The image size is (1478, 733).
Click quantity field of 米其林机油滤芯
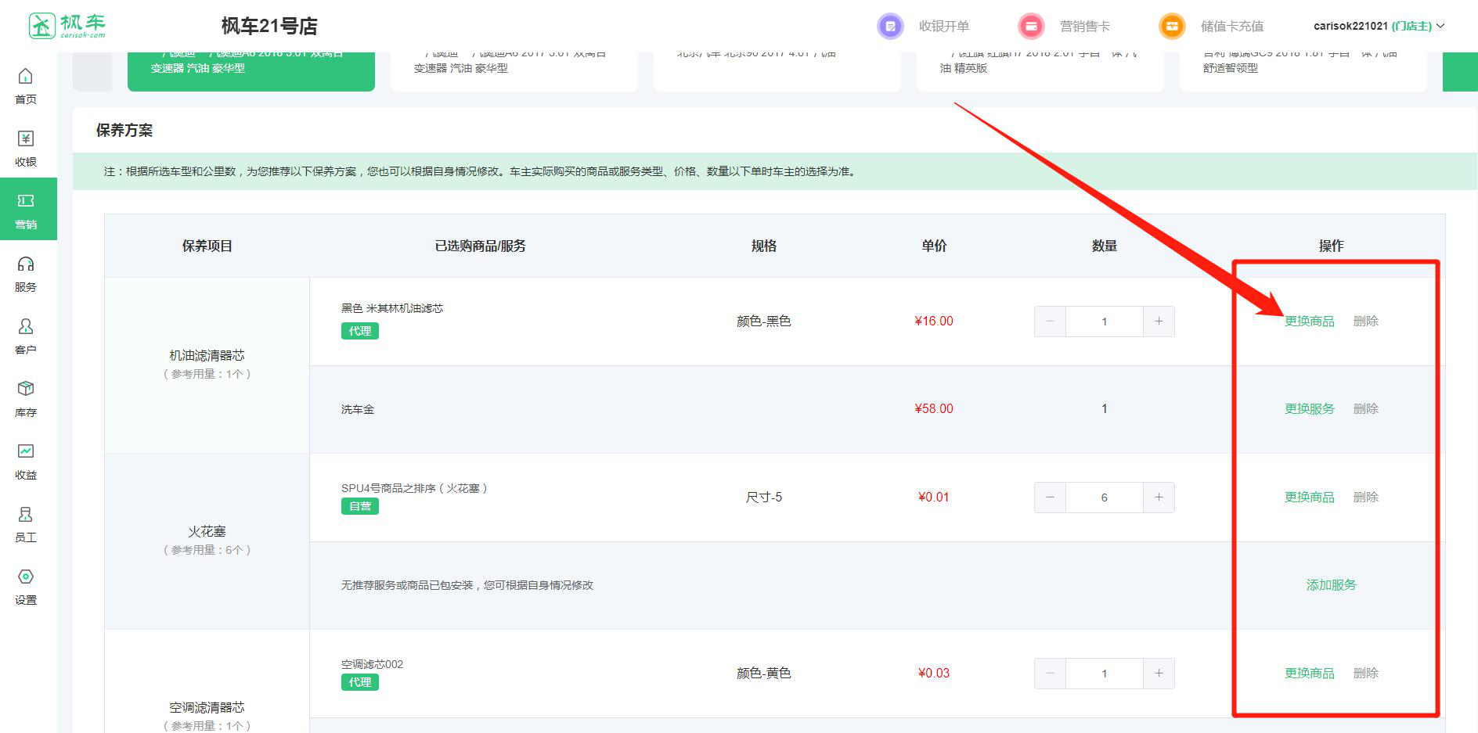click(1105, 322)
